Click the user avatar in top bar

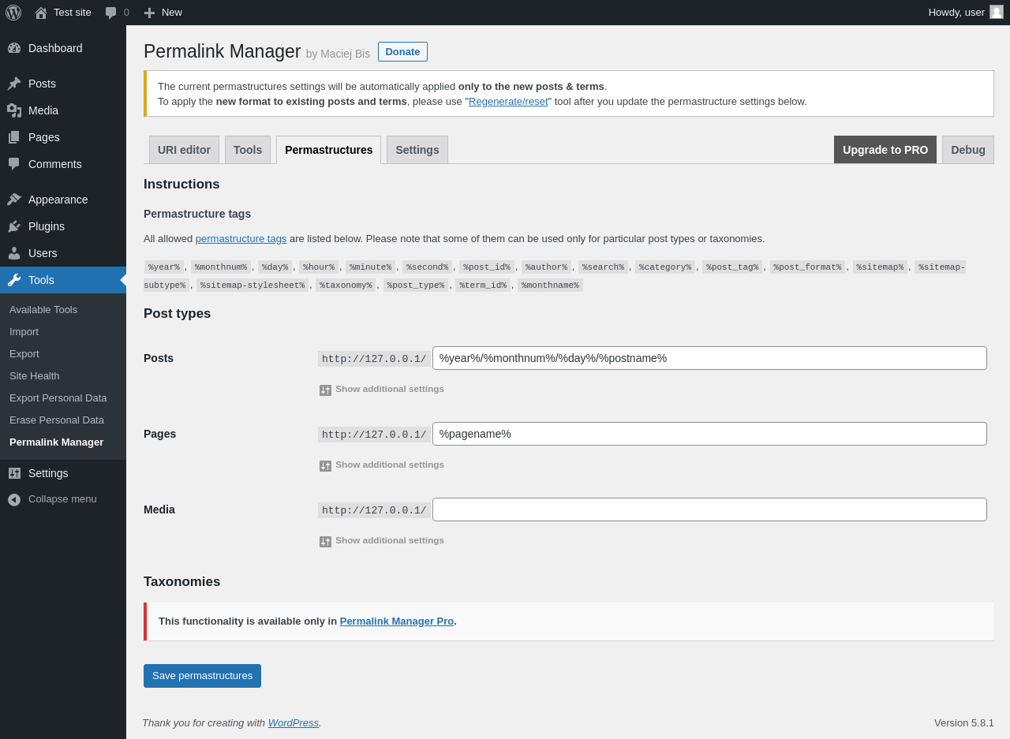[x=997, y=12]
